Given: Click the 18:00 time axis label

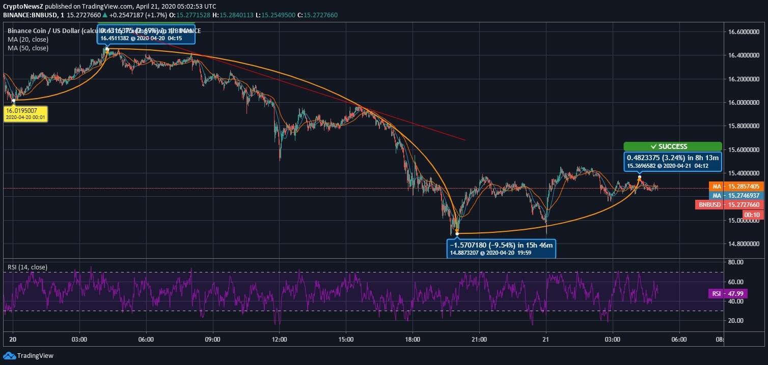Looking at the screenshot, I should (413, 340).
